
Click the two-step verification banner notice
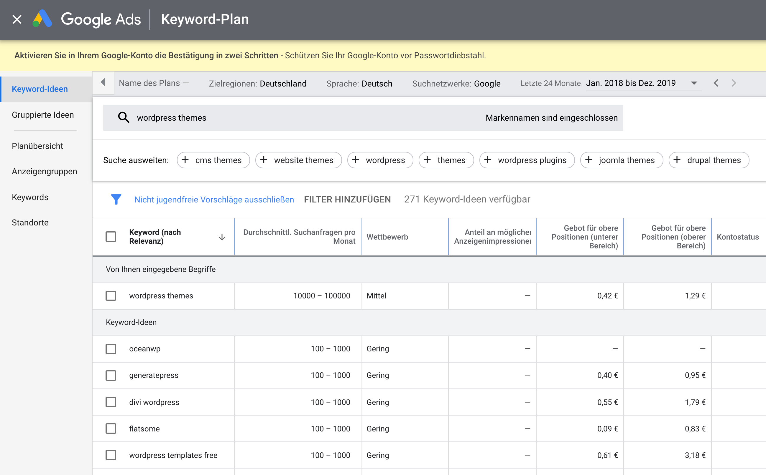pos(250,56)
